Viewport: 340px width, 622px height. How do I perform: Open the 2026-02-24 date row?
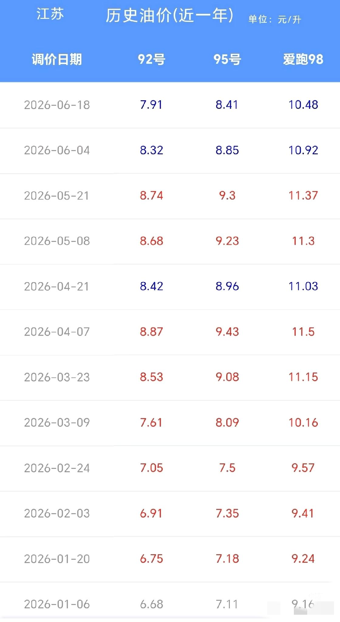click(170, 468)
